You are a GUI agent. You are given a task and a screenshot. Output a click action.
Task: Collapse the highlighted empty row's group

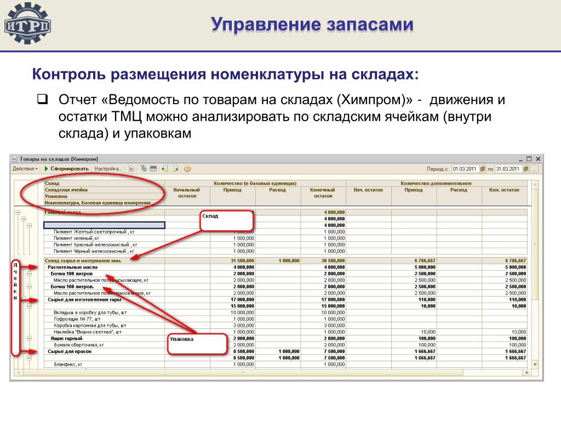pos(30,225)
